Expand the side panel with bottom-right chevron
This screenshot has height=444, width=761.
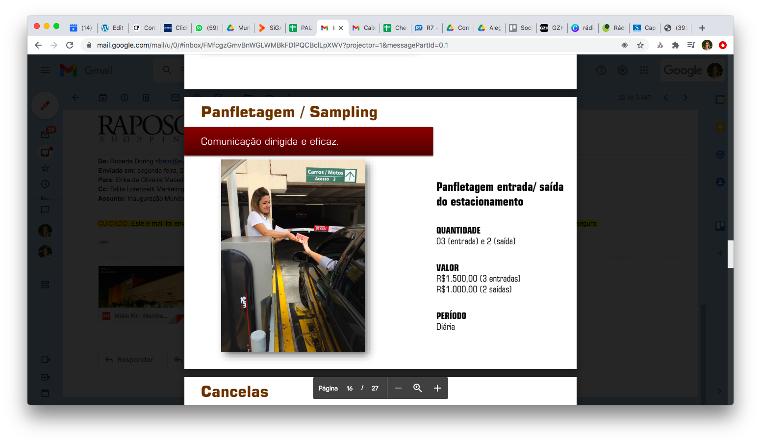pyautogui.click(x=720, y=391)
